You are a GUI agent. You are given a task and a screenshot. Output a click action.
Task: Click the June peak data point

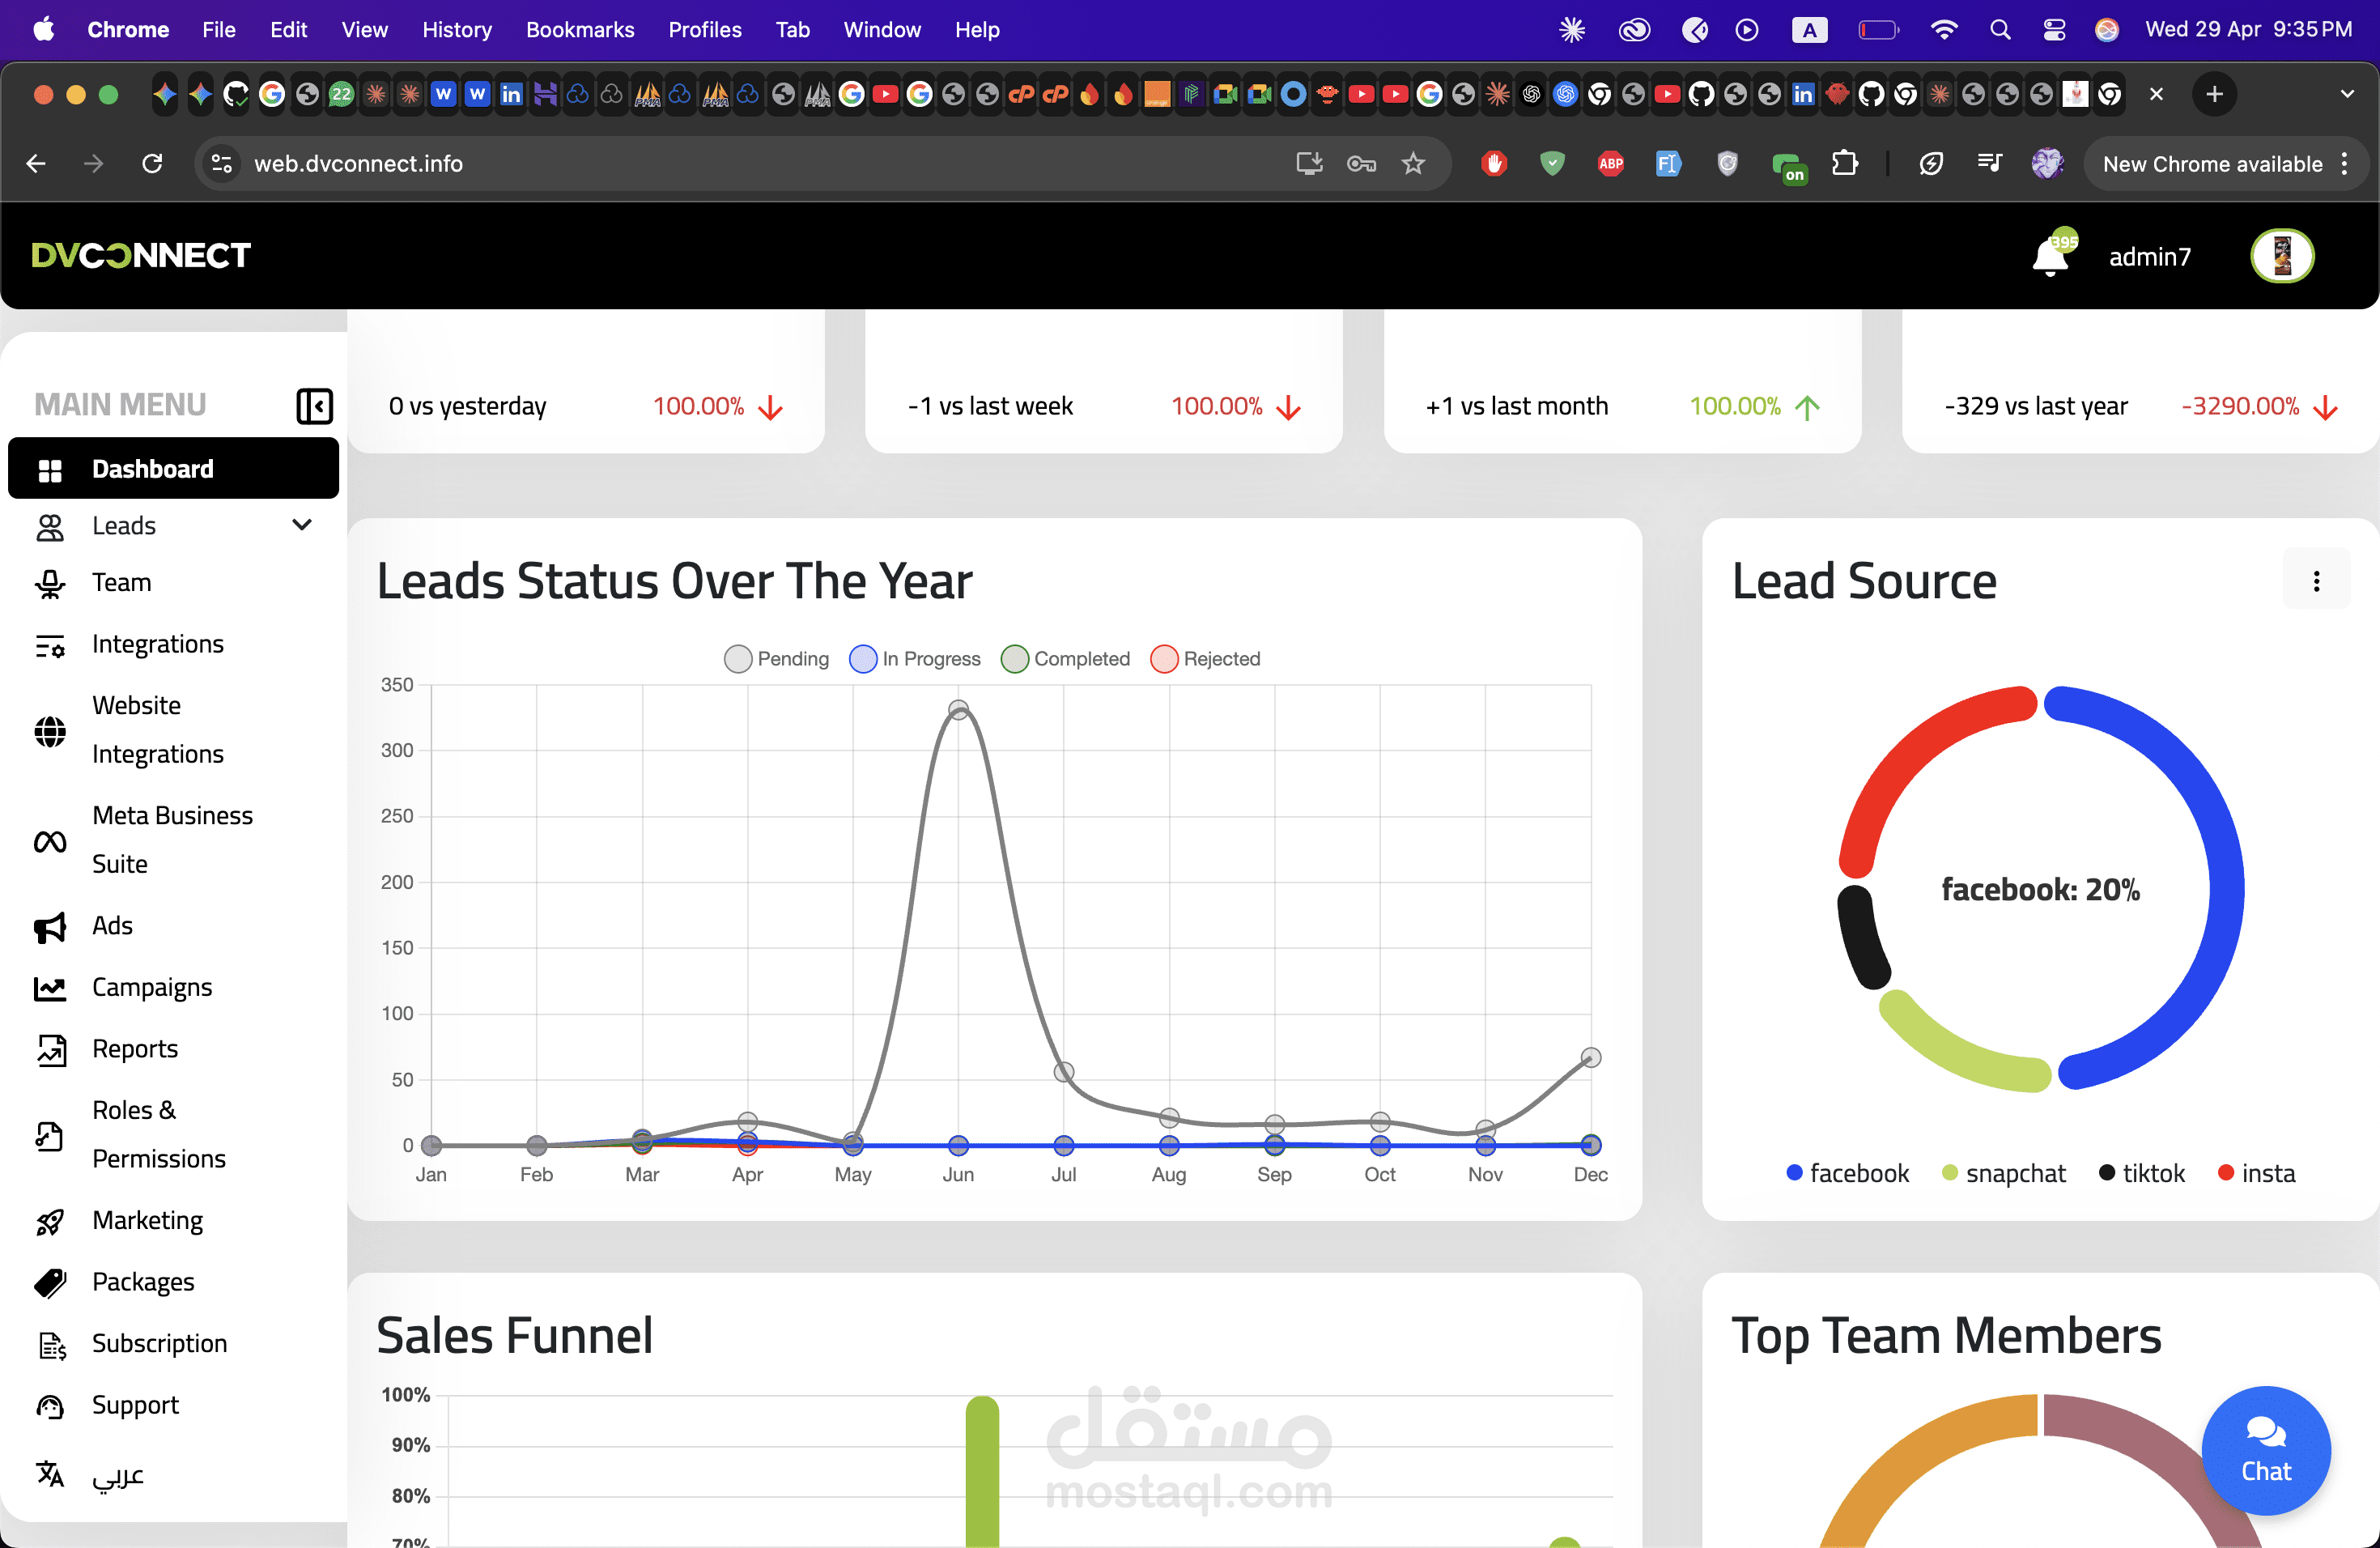point(958,710)
